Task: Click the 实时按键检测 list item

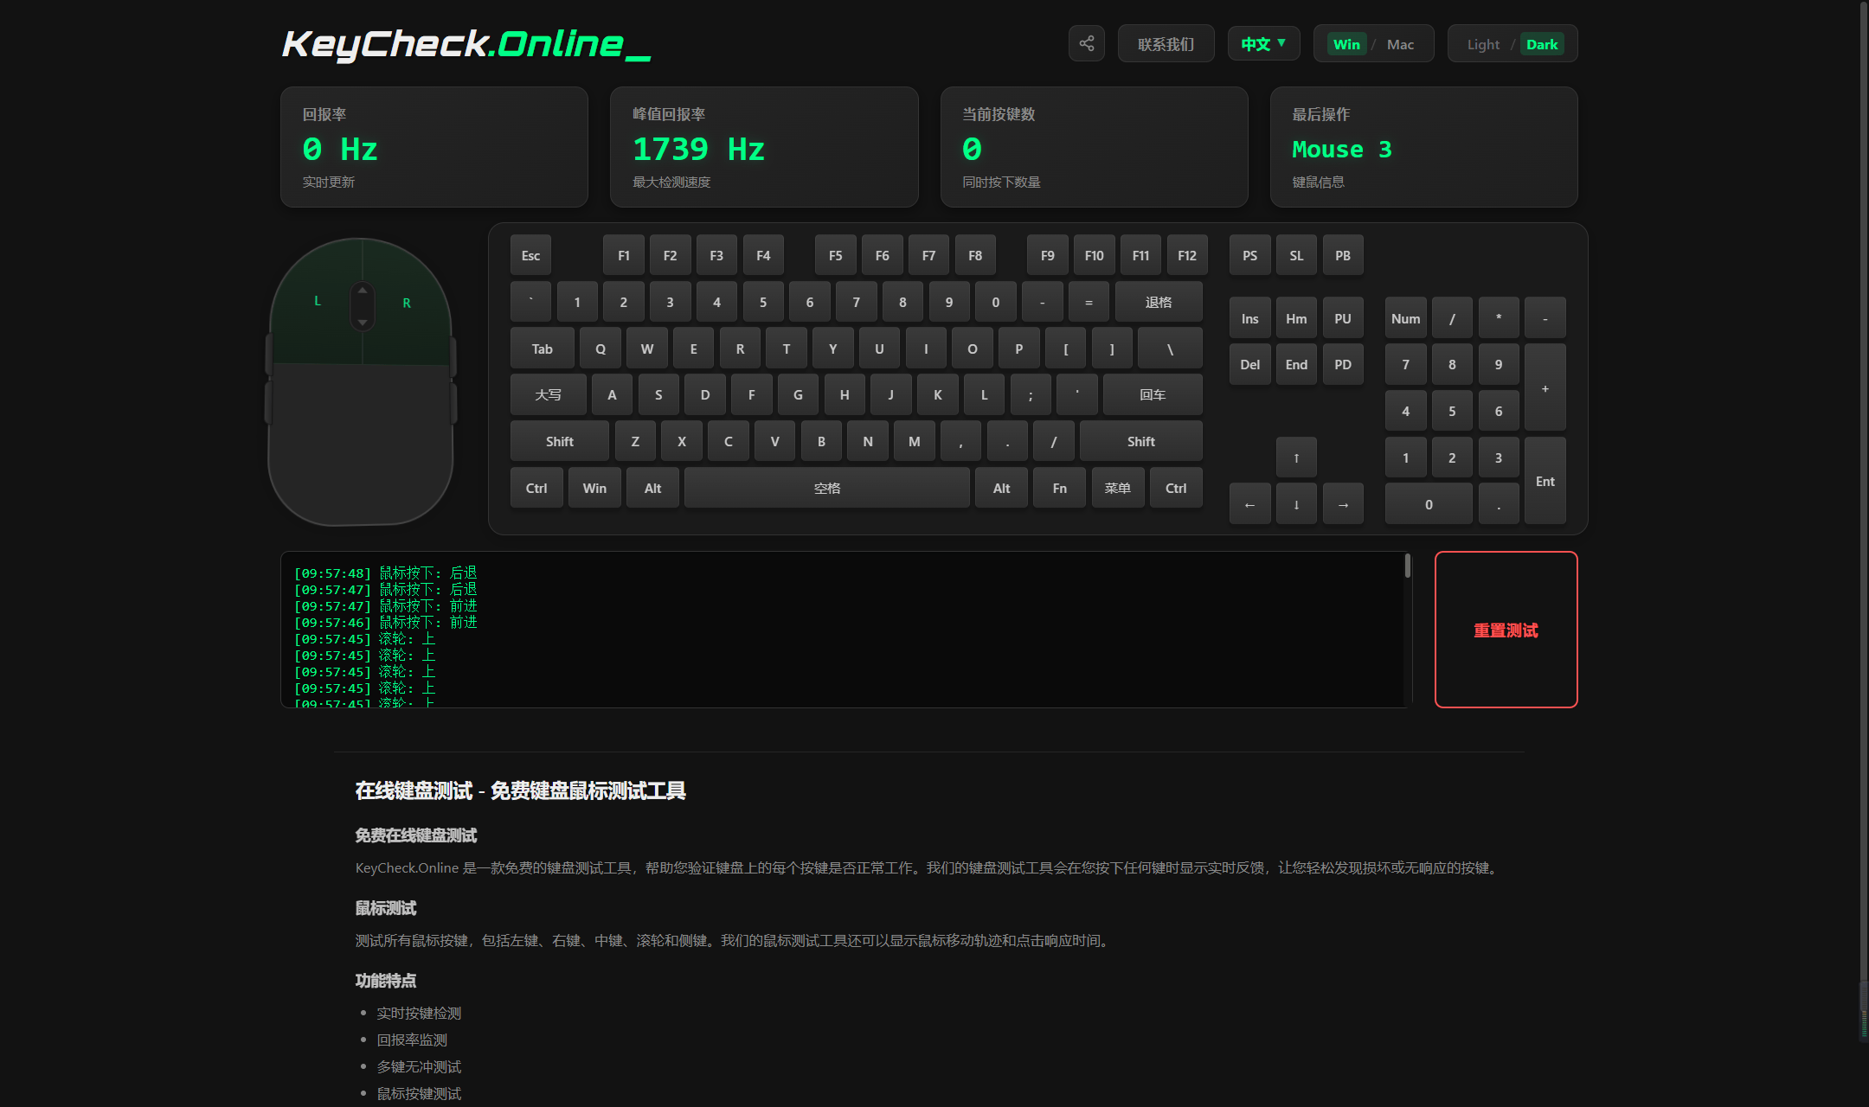Action: click(x=419, y=1013)
